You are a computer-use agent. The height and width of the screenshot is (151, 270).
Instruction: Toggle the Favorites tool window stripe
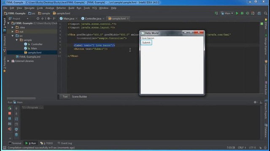tap(5, 64)
